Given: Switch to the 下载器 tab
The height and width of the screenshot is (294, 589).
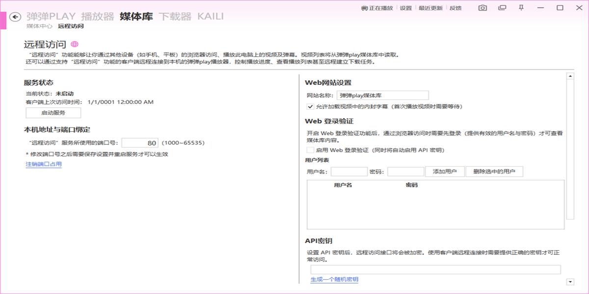Looking at the screenshot, I should tap(175, 16).
